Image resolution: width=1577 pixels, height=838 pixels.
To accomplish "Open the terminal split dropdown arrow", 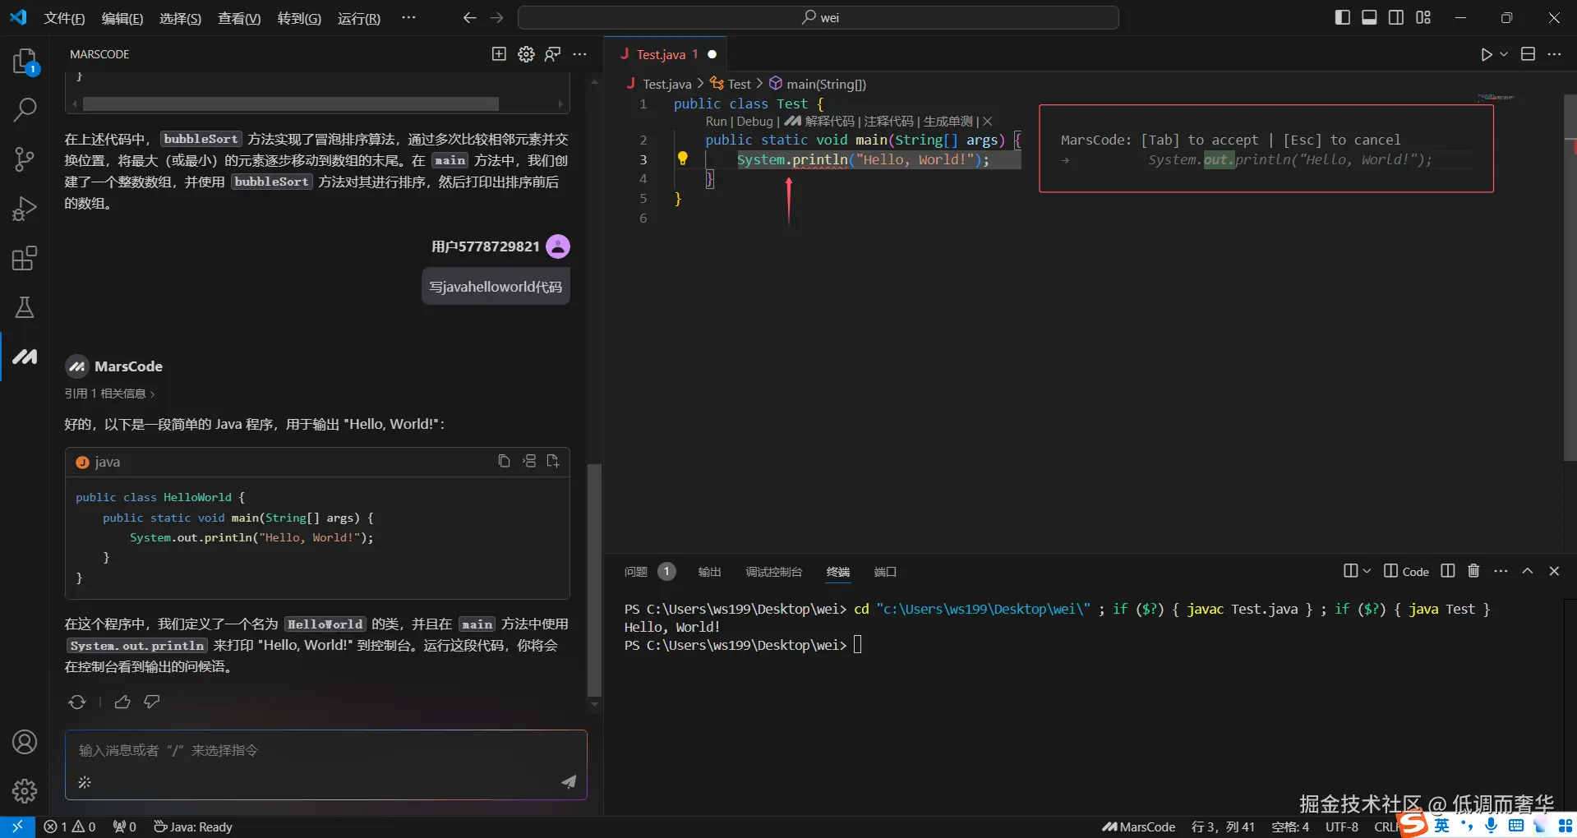I will click(1367, 571).
